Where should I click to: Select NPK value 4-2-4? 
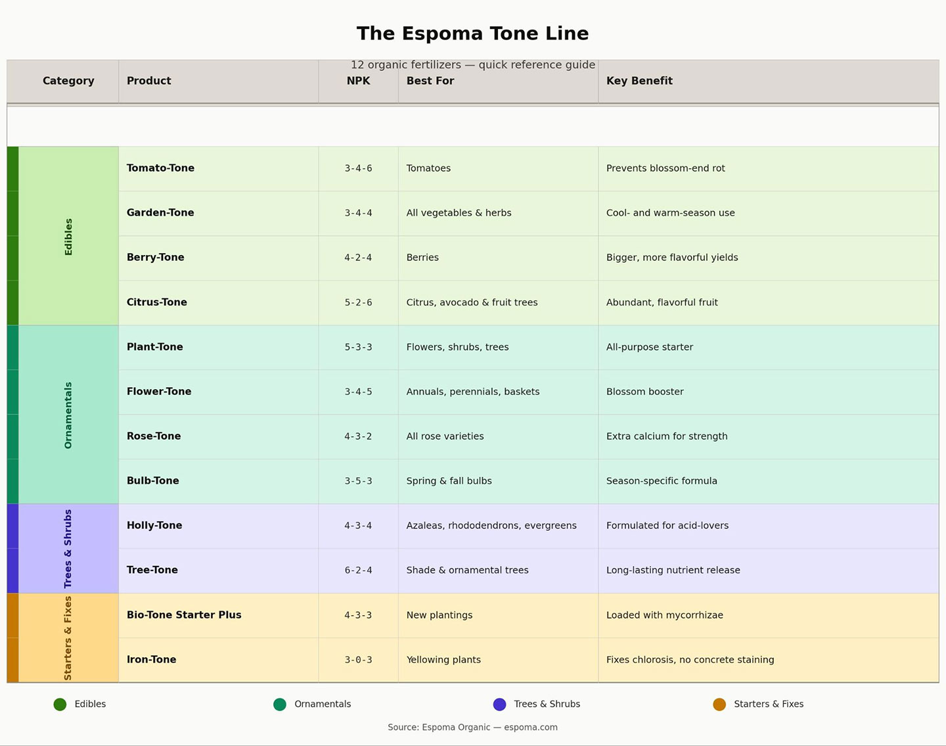tap(358, 258)
